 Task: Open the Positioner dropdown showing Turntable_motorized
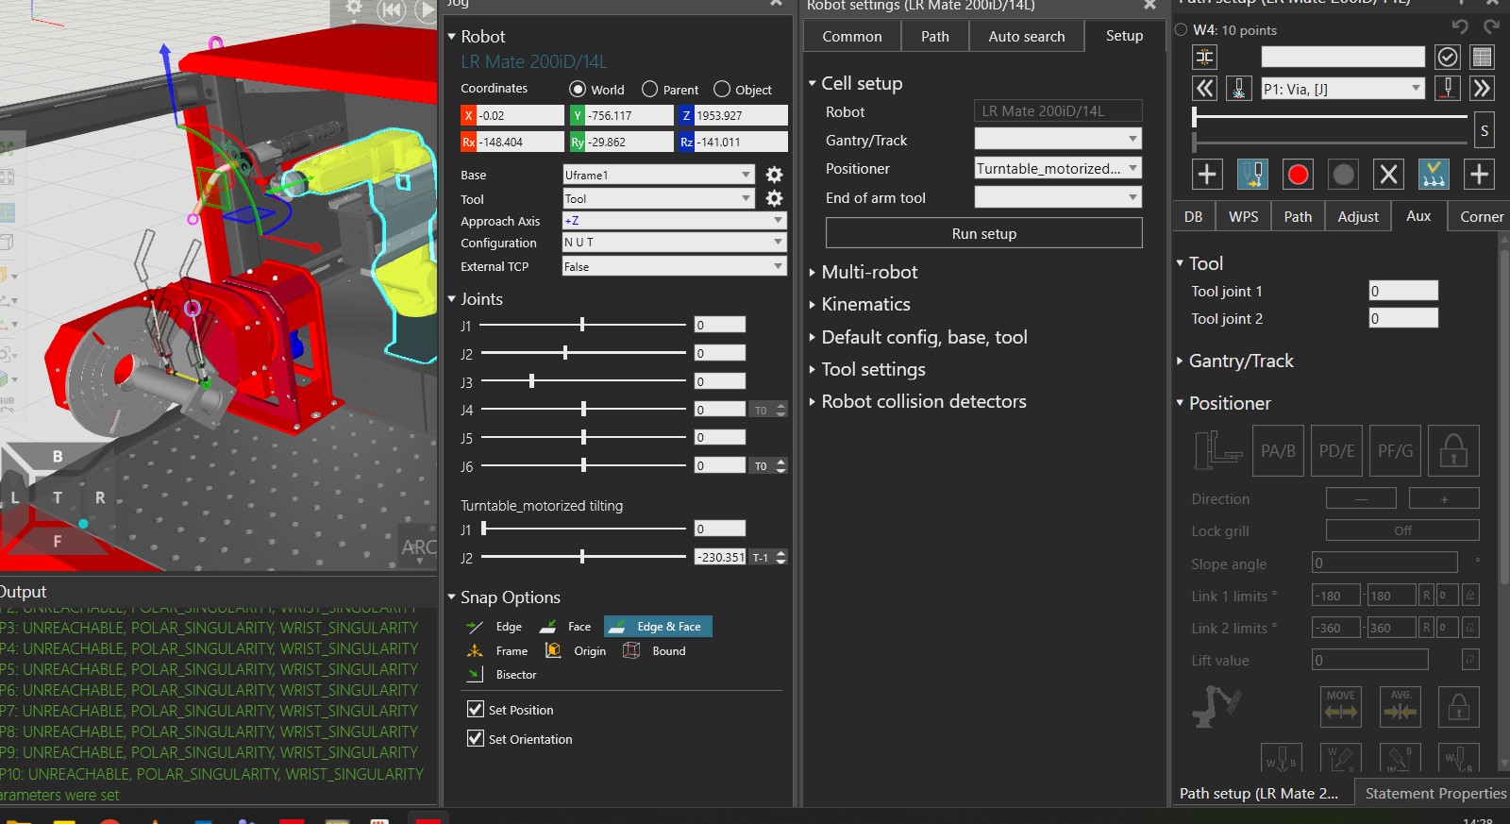click(x=1057, y=169)
